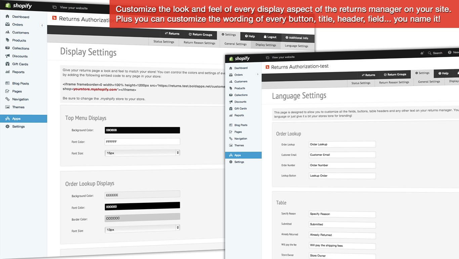Click Already Returned input in Table section
Screen dimensions: 459x259
click(342, 235)
